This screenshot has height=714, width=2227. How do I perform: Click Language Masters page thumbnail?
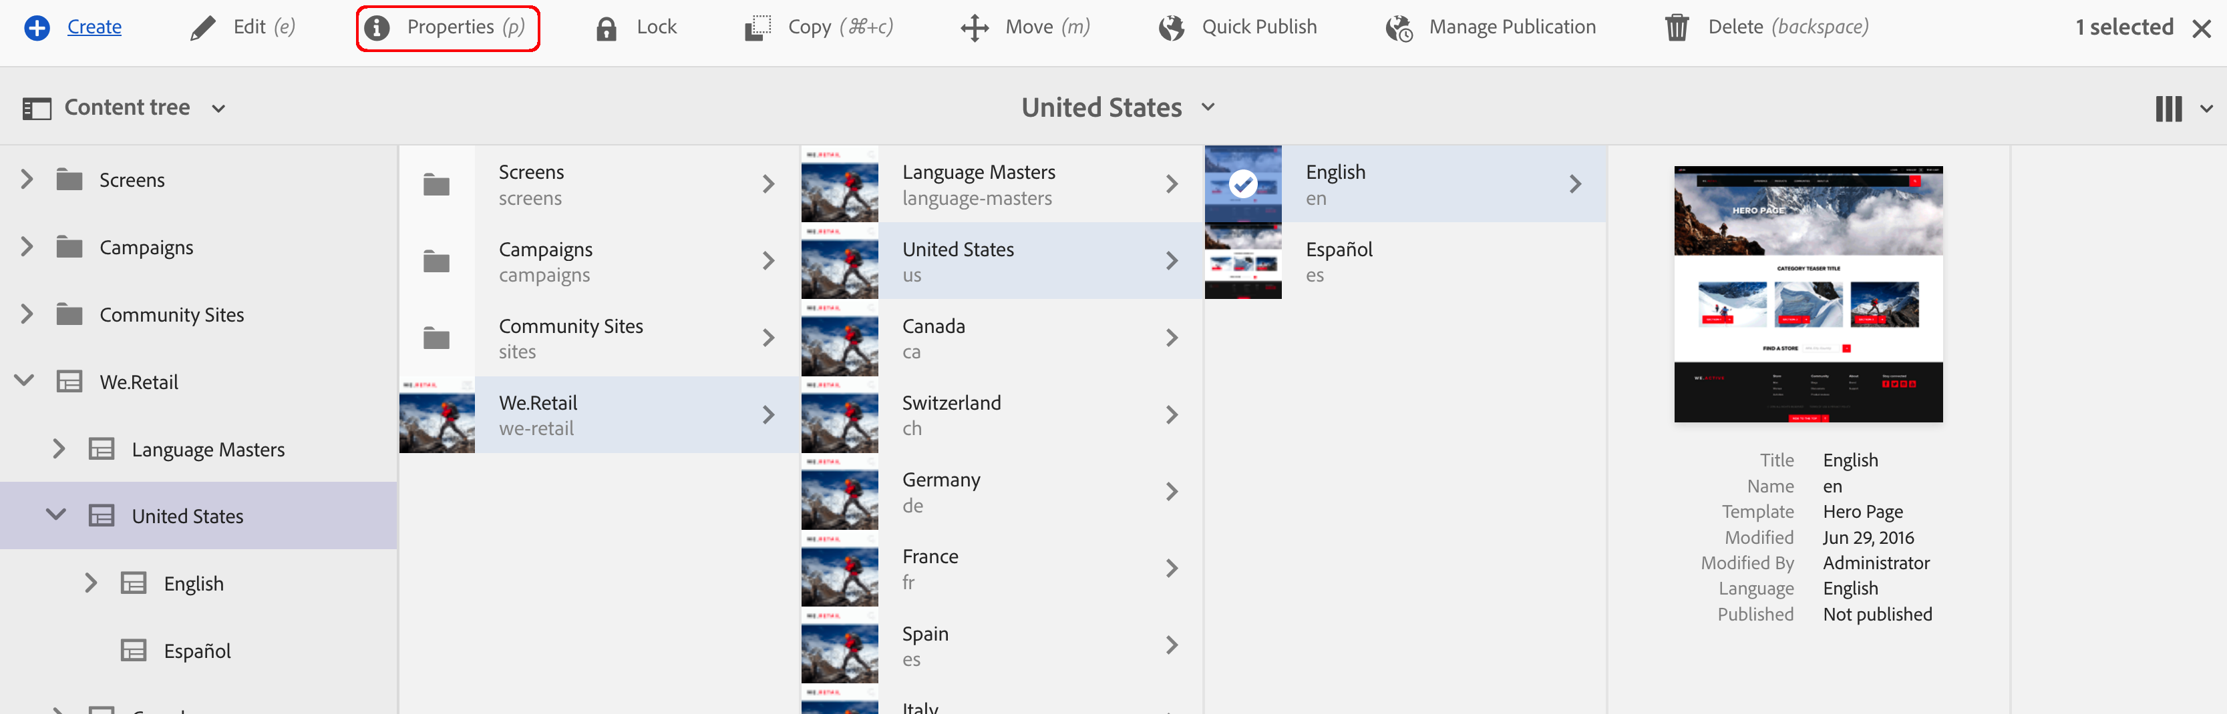840,184
